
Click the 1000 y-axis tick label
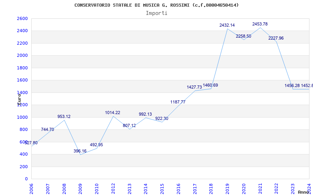point(22,117)
